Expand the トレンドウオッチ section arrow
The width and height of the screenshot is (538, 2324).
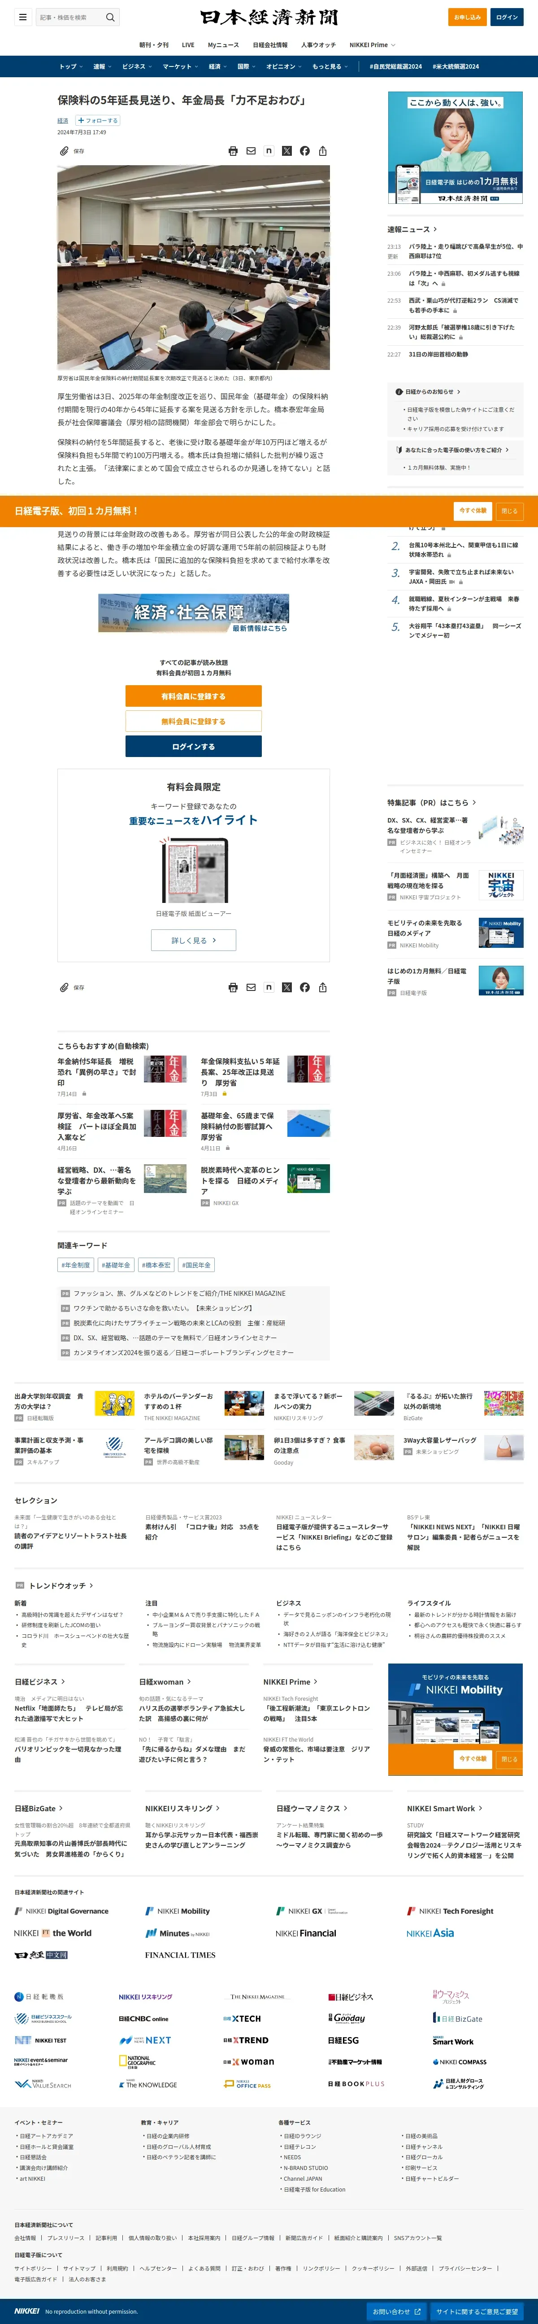pos(91,1585)
